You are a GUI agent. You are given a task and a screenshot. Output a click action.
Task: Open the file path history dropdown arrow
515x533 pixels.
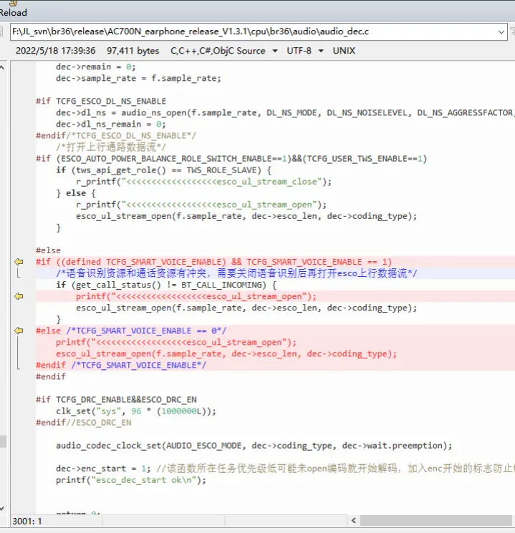[501, 32]
